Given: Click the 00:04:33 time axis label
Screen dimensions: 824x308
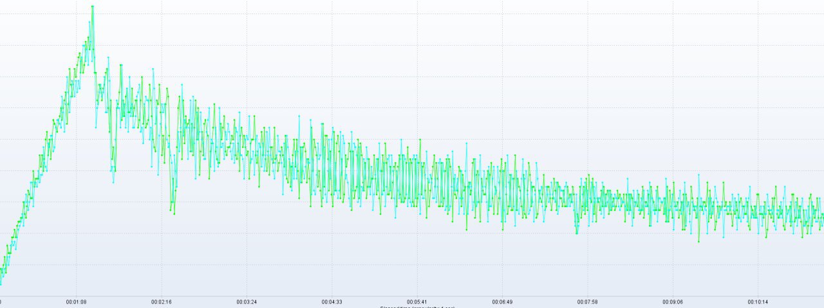Looking at the screenshot, I should pyautogui.click(x=332, y=301).
